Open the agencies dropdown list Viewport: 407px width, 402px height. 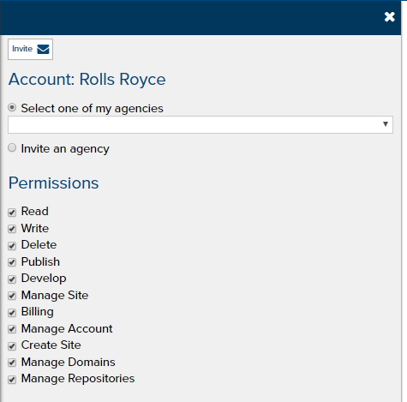[x=201, y=124]
